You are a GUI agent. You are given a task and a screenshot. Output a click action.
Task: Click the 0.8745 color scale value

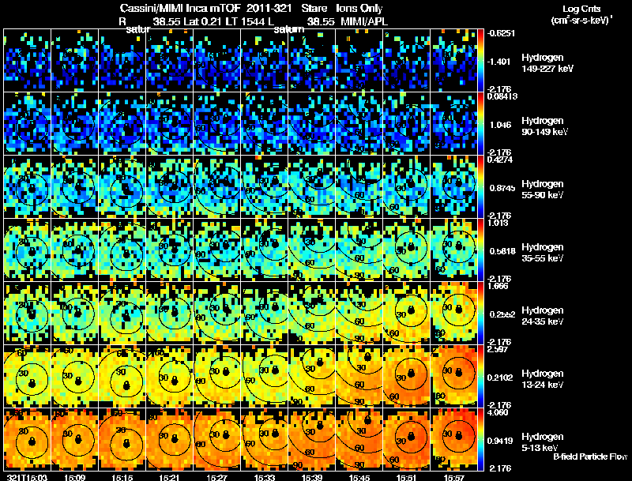tap(502, 188)
